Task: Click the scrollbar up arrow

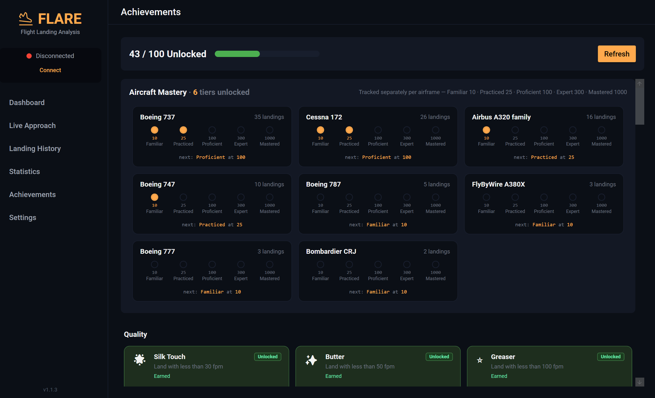Action: click(640, 84)
